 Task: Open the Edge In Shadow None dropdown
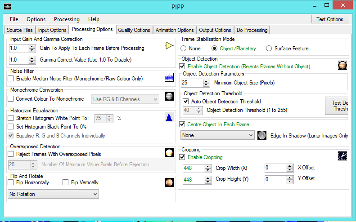click(x=217, y=135)
